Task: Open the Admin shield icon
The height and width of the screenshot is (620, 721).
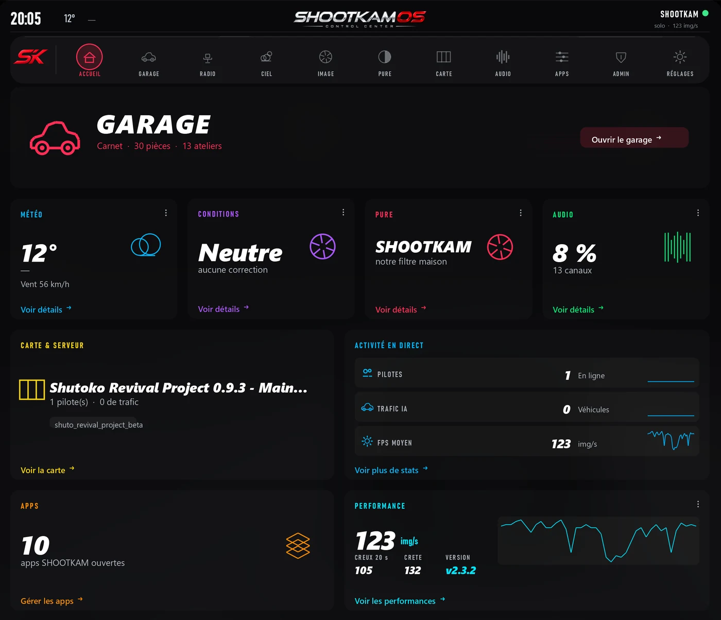Action: click(x=621, y=61)
